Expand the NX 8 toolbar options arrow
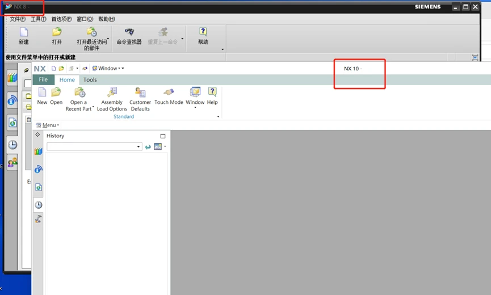The height and width of the screenshot is (295, 491). pyautogui.click(x=223, y=49)
